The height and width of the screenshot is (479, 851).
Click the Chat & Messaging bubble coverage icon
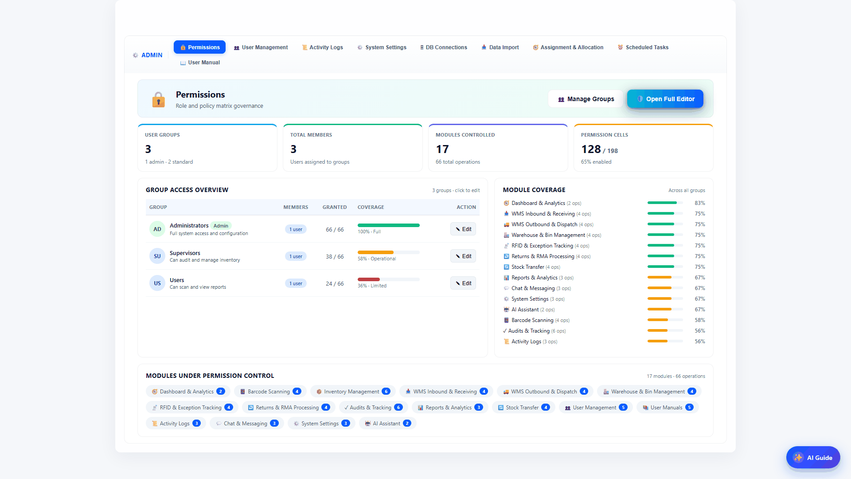tap(506, 288)
